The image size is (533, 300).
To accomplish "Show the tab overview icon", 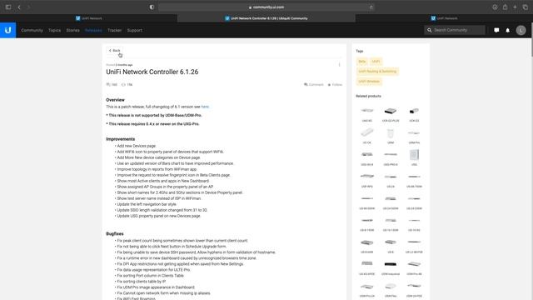I will click(x=526, y=7).
